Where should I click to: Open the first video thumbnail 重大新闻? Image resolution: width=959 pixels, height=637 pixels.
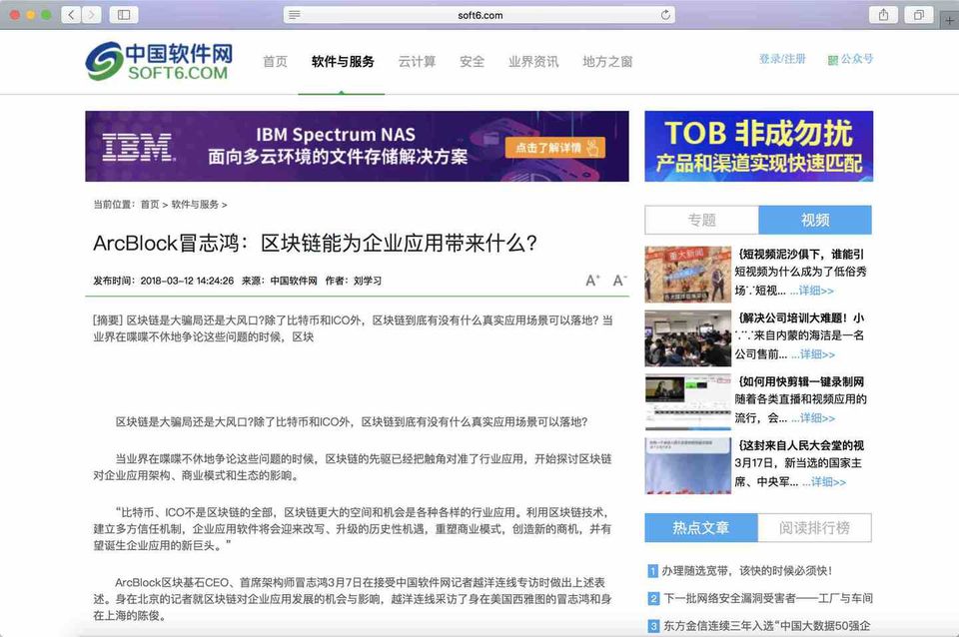pyautogui.click(x=686, y=274)
